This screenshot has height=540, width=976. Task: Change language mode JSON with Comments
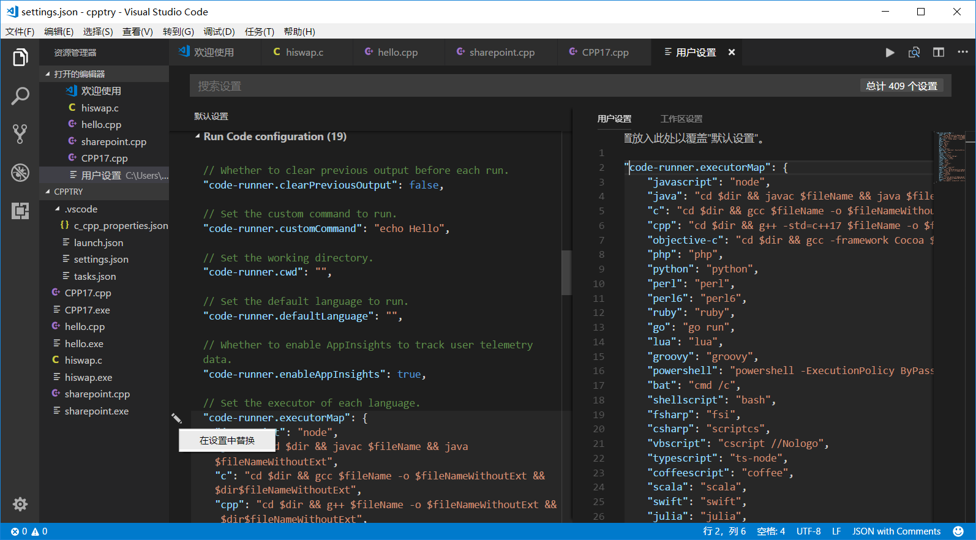[896, 531]
